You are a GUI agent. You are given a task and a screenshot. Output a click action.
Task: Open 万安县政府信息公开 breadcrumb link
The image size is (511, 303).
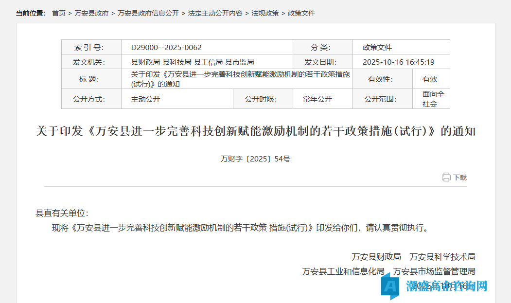point(148,13)
